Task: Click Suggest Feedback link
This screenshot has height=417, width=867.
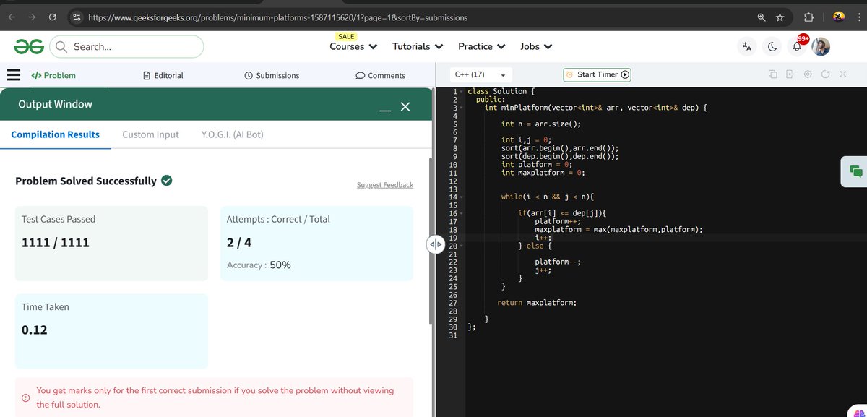Action: 385,185
